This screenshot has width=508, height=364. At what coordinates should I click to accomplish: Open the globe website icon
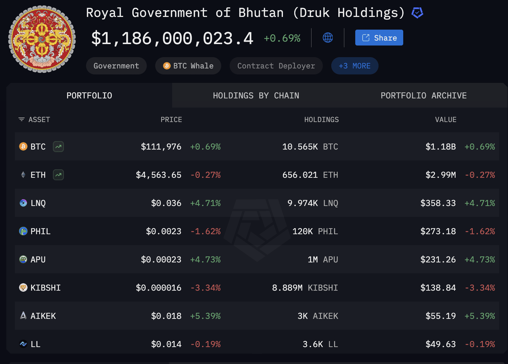(x=328, y=38)
